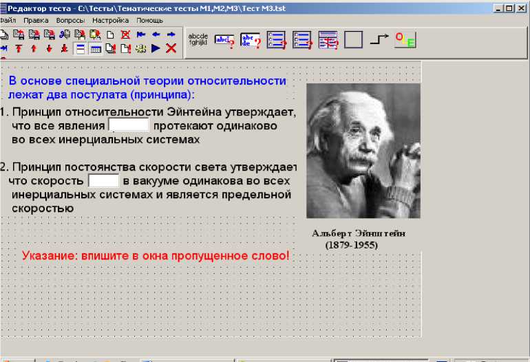This screenshot has width=530, height=362.
Task: Run the test with blue play triangle
Action: pos(156,49)
